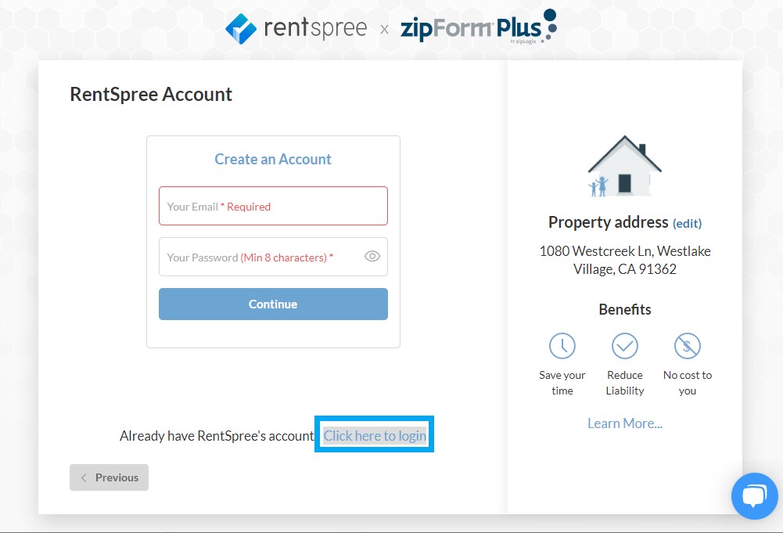The image size is (783, 533).
Task: Click the Save your time clock icon
Action: click(562, 345)
